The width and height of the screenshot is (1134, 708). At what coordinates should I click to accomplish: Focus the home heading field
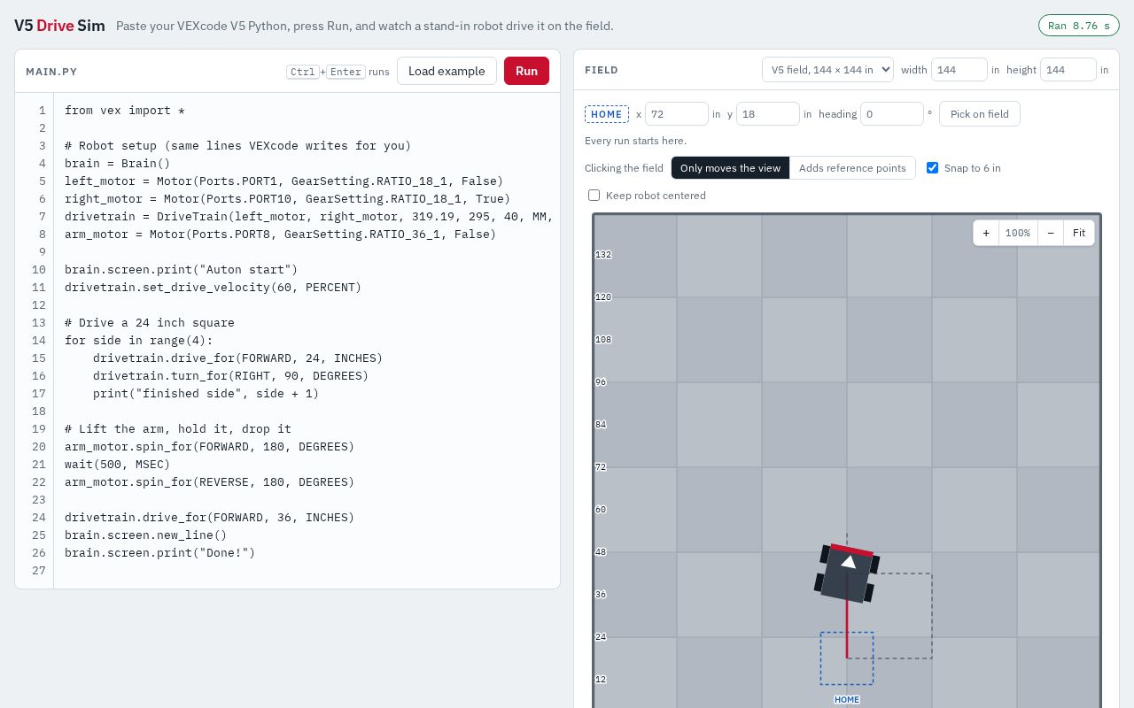click(x=892, y=114)
